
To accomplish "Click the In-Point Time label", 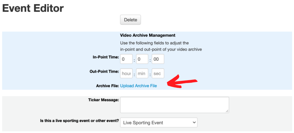I will pos(106,57).
